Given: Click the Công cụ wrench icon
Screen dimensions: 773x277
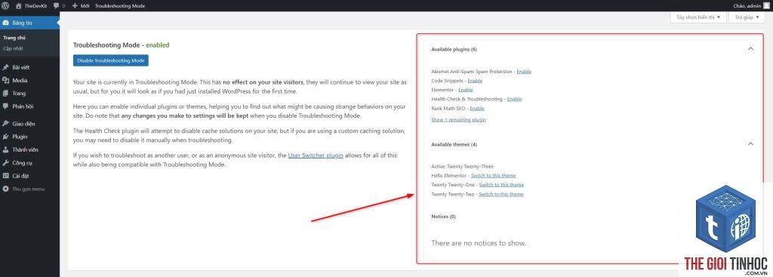Looking at the screenshot, I should pos(5,162).
